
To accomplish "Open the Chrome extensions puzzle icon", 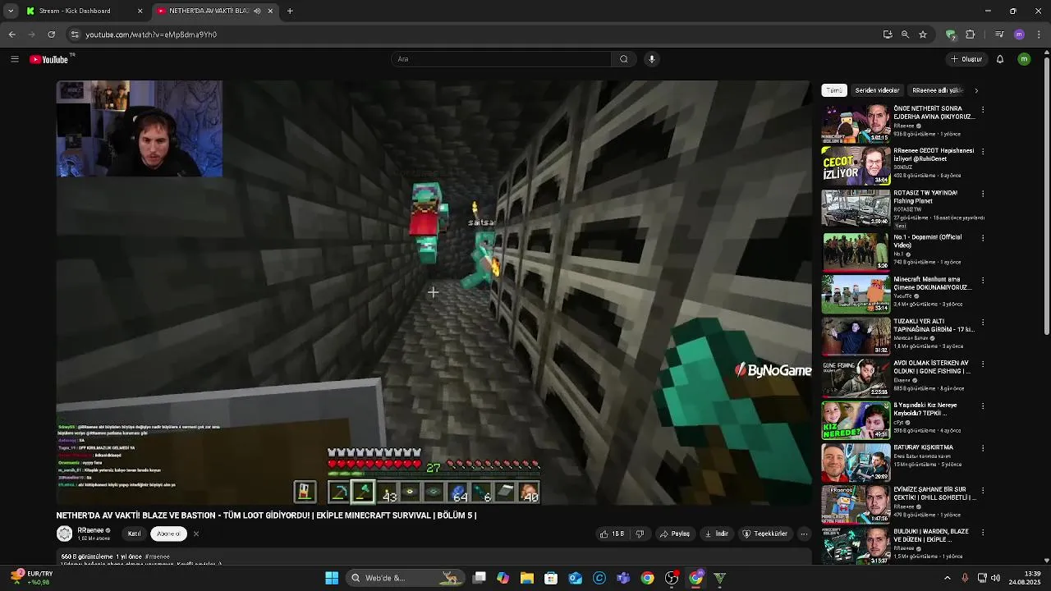I will (x=971, y=34).
